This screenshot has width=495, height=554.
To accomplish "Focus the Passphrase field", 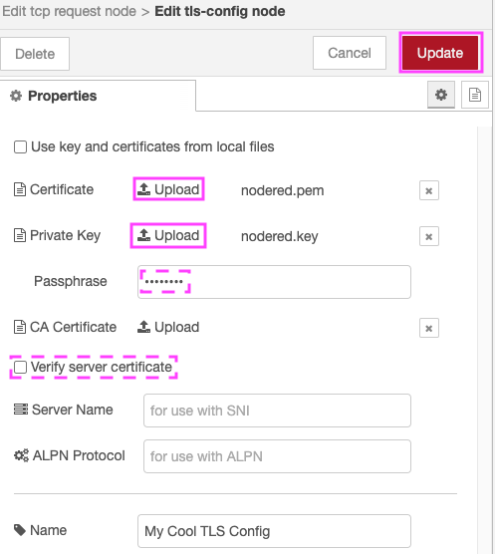I will 274,282.
